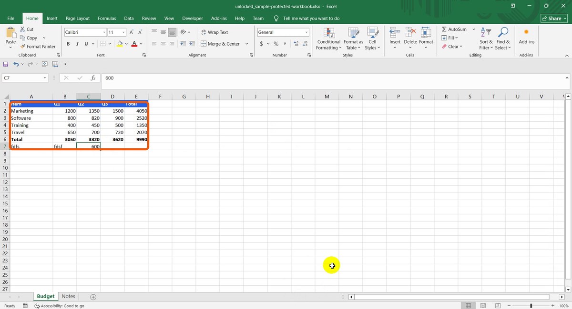
Task: Open the Data ribbon tab
Action: (x=129, y=19)
